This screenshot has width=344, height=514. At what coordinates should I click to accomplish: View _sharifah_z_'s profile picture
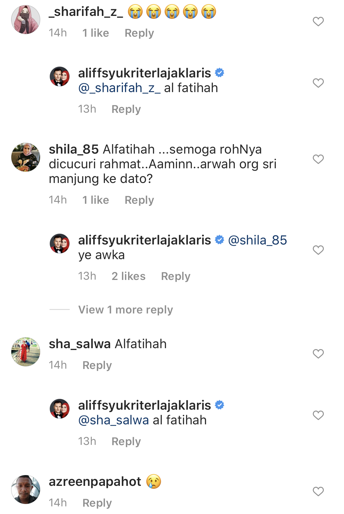coord(26,19)
